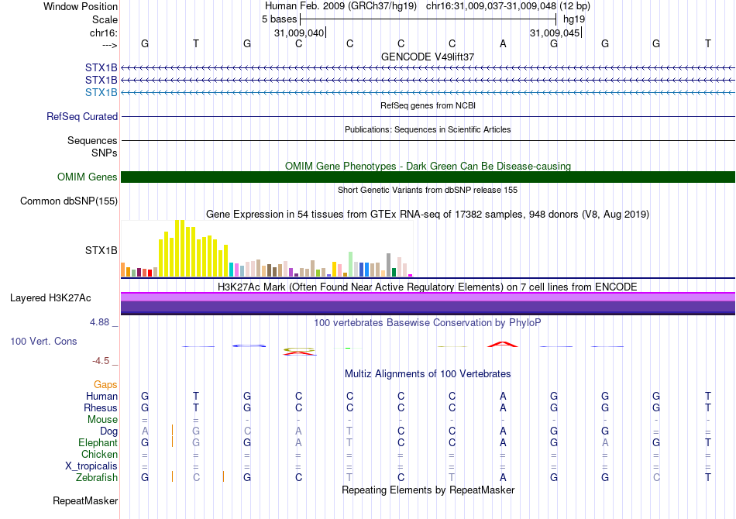Image resolution: width=736 pixels, height=519 pixels.
Task: Click the Dog species row label
Action: coord(108,431)
